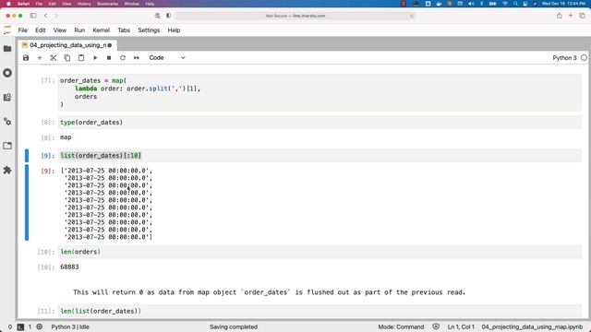Open the JupyterLab View menu
591x332 pixels.
[59, 30]
